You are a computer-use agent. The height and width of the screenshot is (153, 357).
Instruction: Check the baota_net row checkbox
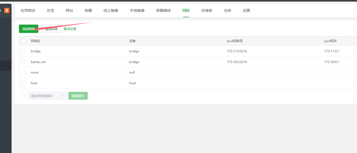click(x=23, y=62)
